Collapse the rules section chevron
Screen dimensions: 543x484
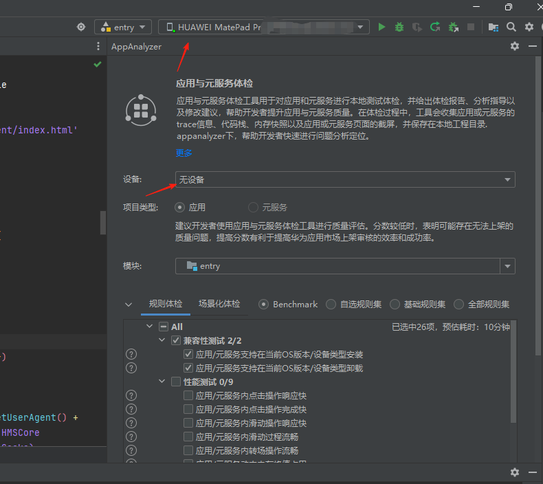pyautogui.click(x=129, y=305)
